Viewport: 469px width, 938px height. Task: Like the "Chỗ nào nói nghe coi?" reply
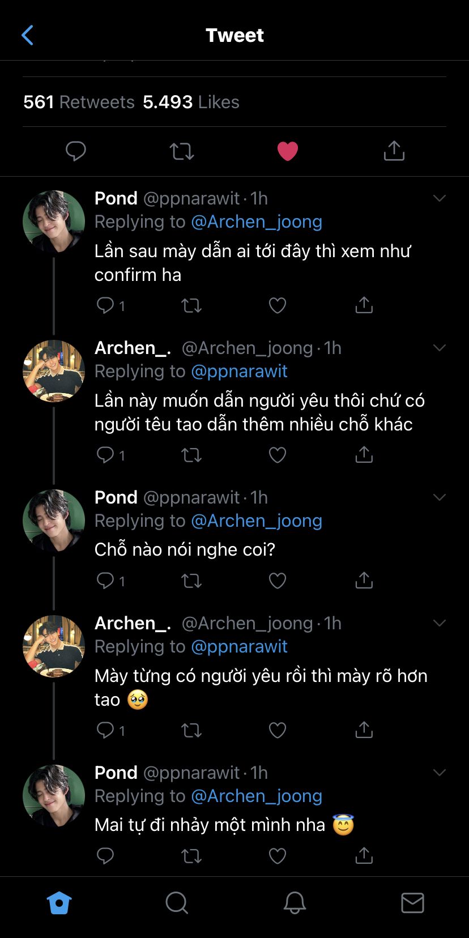click(277, 581)
